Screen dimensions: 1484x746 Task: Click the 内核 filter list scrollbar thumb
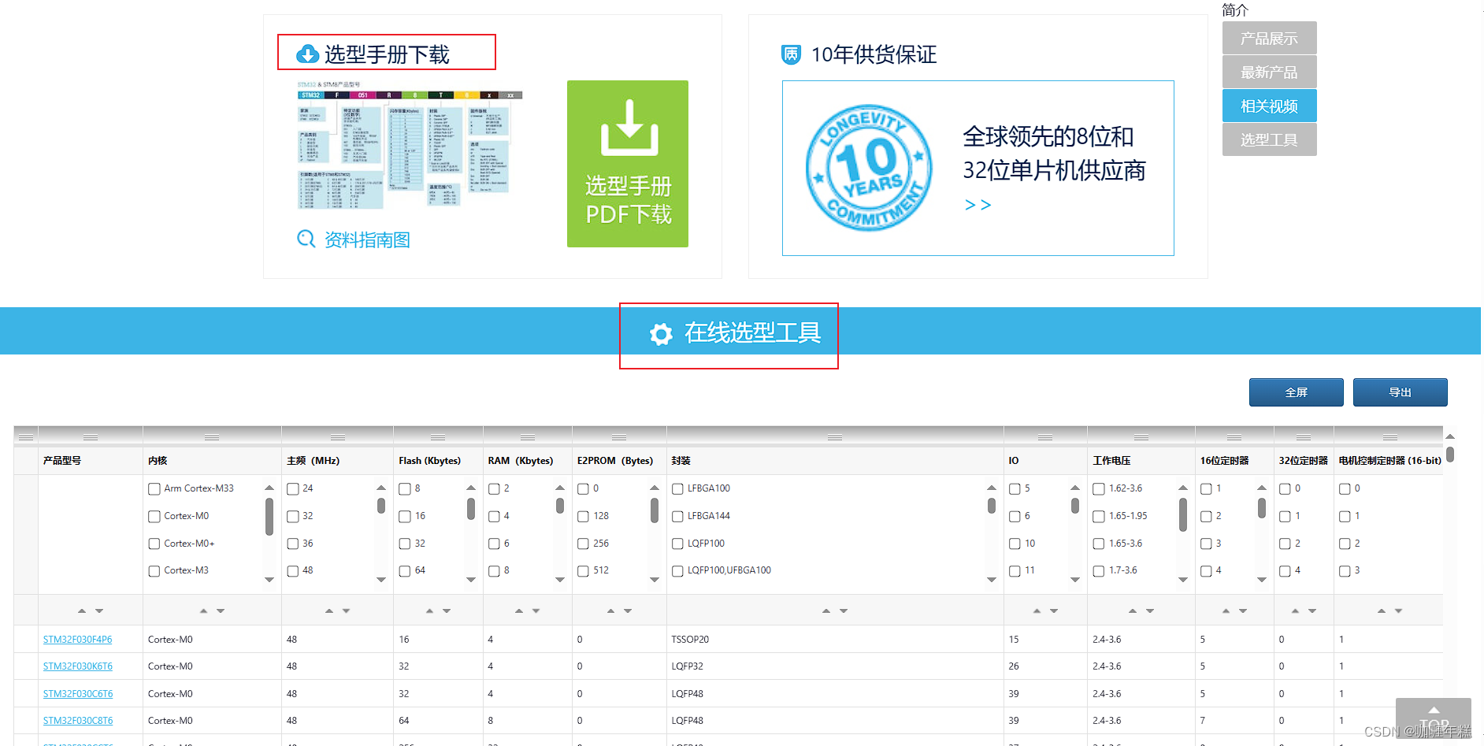pyautogui.click(x=269, y=517)
